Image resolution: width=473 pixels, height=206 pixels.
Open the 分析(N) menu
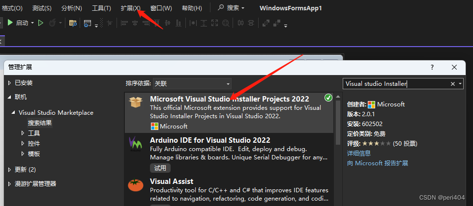point(71,8)
